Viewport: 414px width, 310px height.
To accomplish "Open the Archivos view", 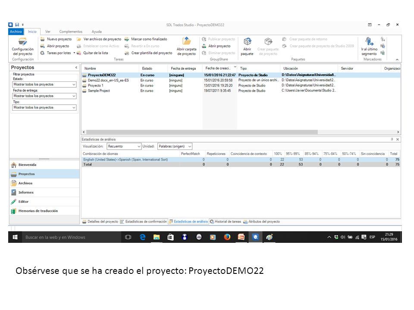I will 44,183.
